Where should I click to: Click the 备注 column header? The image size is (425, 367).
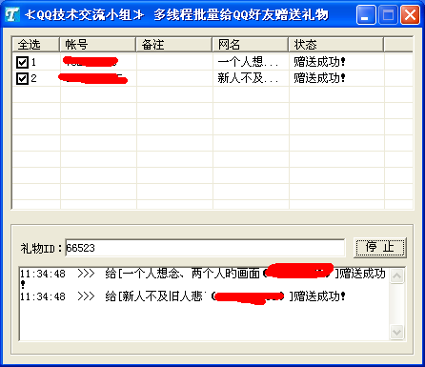point(174,45)
